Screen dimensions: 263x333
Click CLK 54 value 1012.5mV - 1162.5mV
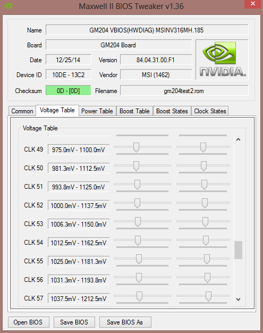point(79,243)
